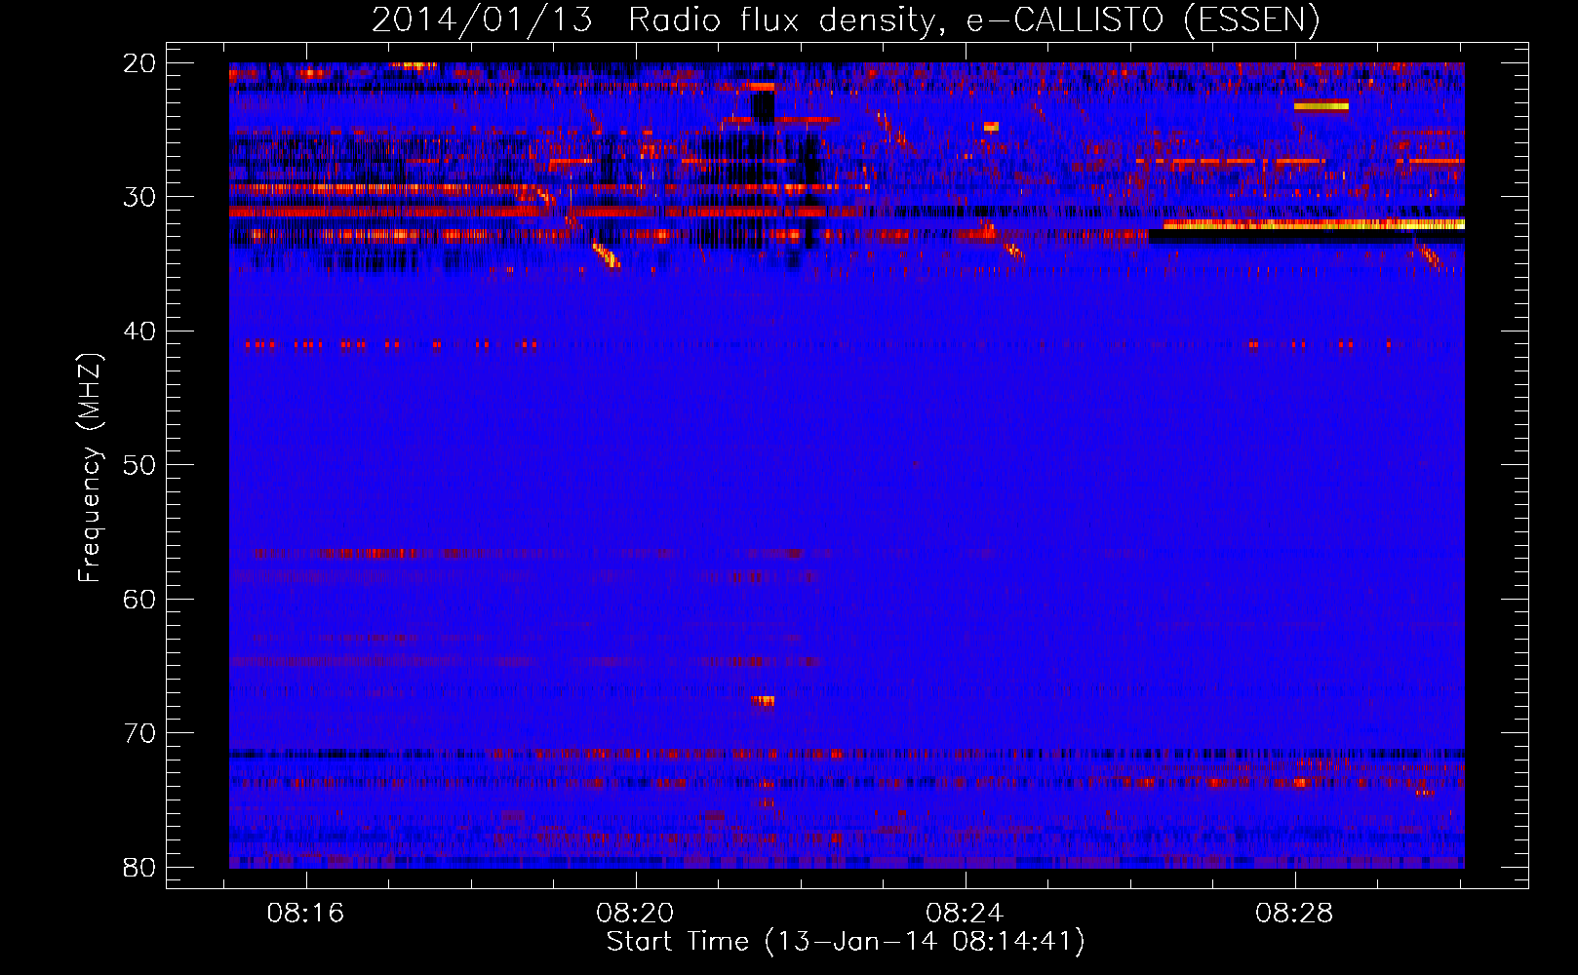Click the bright yellow band near 32 MHz after 08:26
1578x975 pixels.
tap(1314, 224)
